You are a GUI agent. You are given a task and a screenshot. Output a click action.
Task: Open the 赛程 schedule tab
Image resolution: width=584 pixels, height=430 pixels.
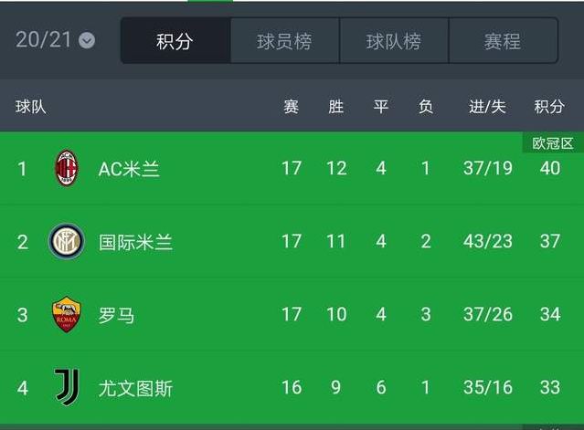tap(503, 40)
